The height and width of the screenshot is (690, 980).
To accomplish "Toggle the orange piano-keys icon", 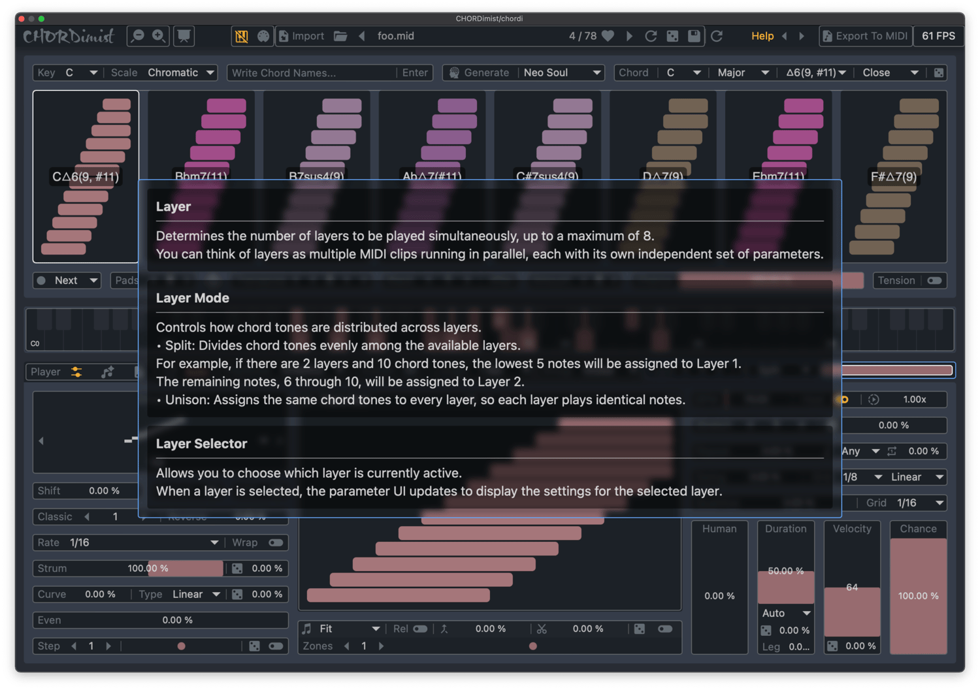I will pos(242,36).
